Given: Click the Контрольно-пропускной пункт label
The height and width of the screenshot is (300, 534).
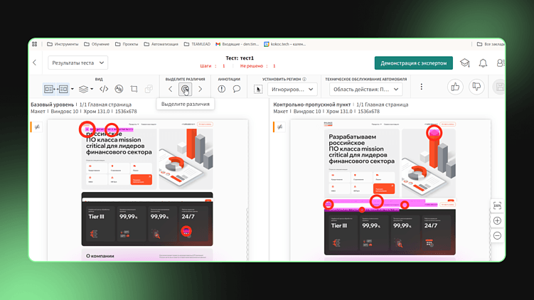Looking at the screenshot, I should [312, 105].
